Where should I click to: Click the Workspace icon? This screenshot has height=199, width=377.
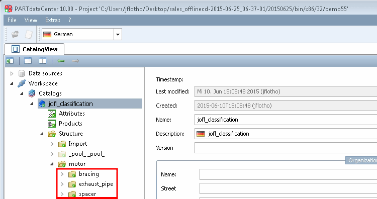[22, 83]
